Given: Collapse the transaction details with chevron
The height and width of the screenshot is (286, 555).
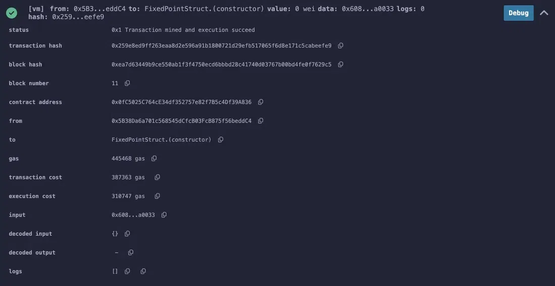Looking at the screenshot, I should [x=544, y=13].
